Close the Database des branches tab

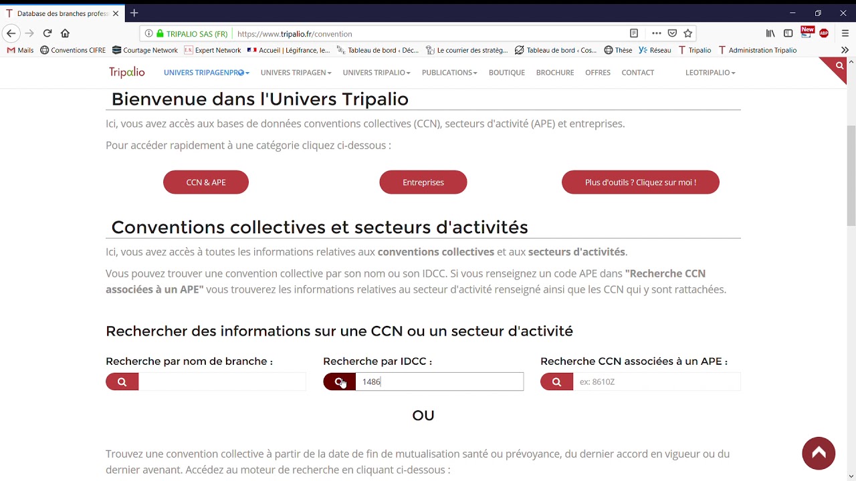116,13
